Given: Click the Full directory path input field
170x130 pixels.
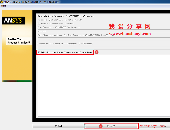Looking at the screenshot, I should coord(104,39).
